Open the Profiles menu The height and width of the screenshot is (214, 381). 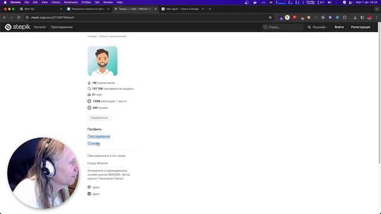86,2
